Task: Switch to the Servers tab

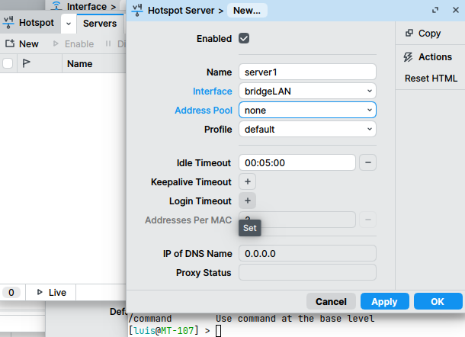Action: tap(99, 24)
